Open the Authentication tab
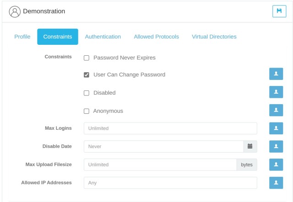The width and height of the screenshot is (293, 202). click(103, 37)
